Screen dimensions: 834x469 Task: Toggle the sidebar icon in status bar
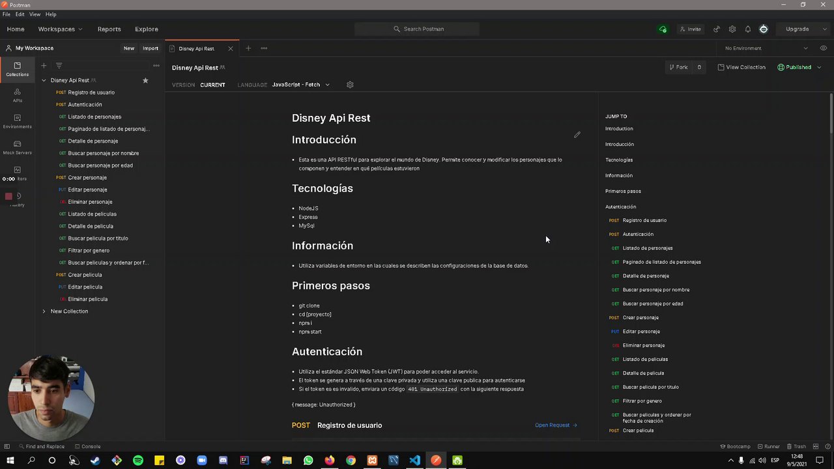pyautogui.click(x=7, y=446)
